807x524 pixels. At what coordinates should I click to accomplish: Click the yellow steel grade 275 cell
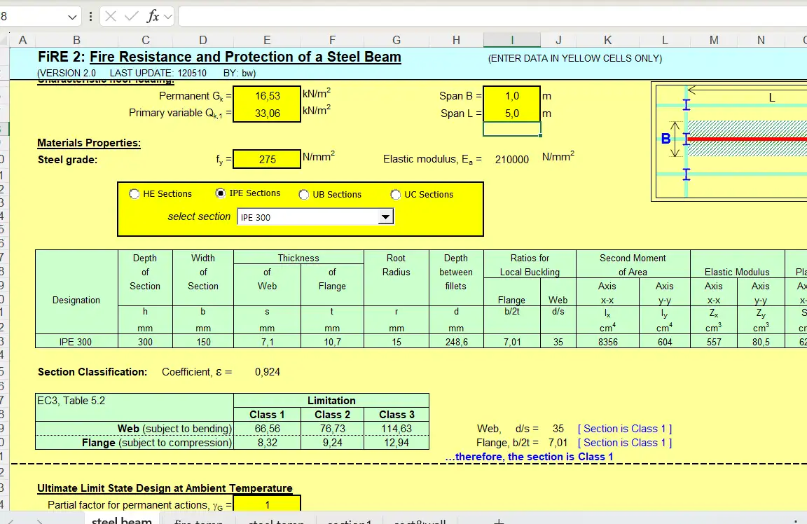267,160
